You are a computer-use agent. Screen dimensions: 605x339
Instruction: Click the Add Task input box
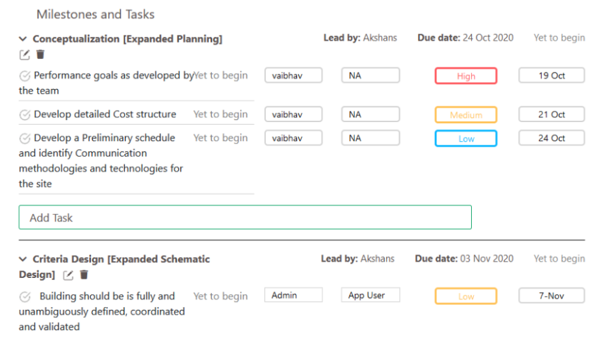[x=245, y=218]
